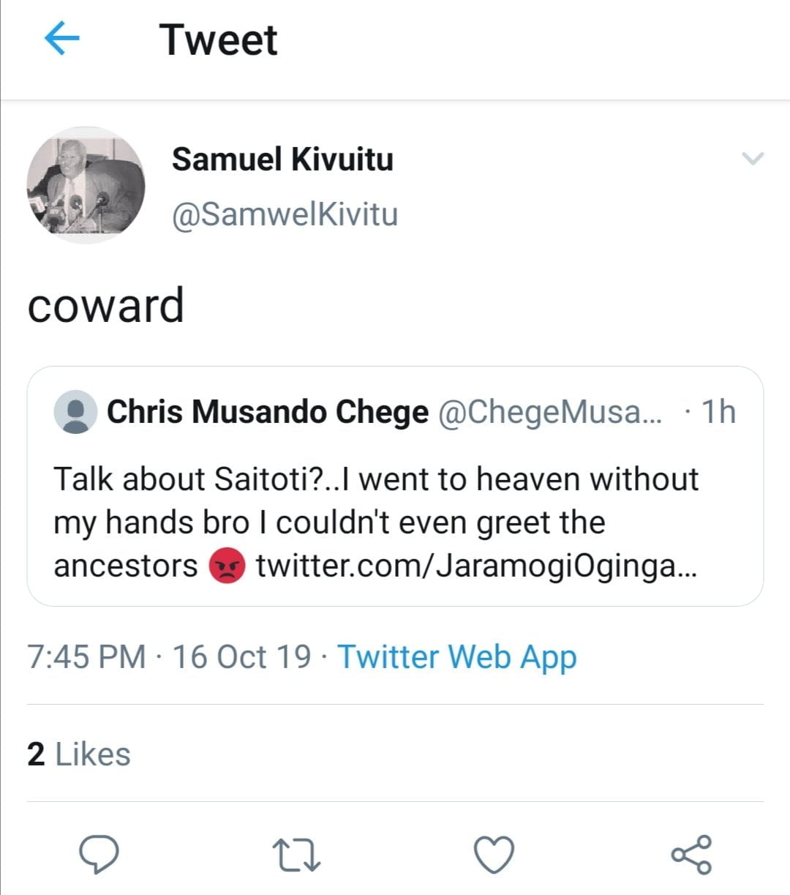Viewport: 790px width, 895px height.
Task: Tap the back arrow icon
Action: point(61,38)
